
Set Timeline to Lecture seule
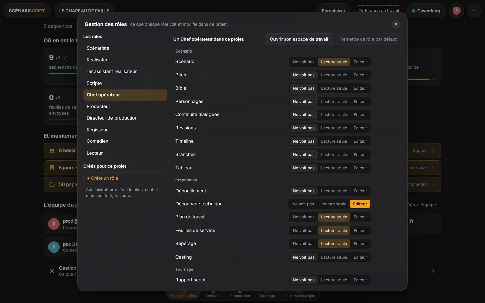coord(334,141)
